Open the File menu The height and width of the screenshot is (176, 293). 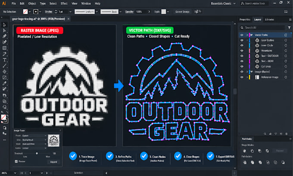point(14,3)
